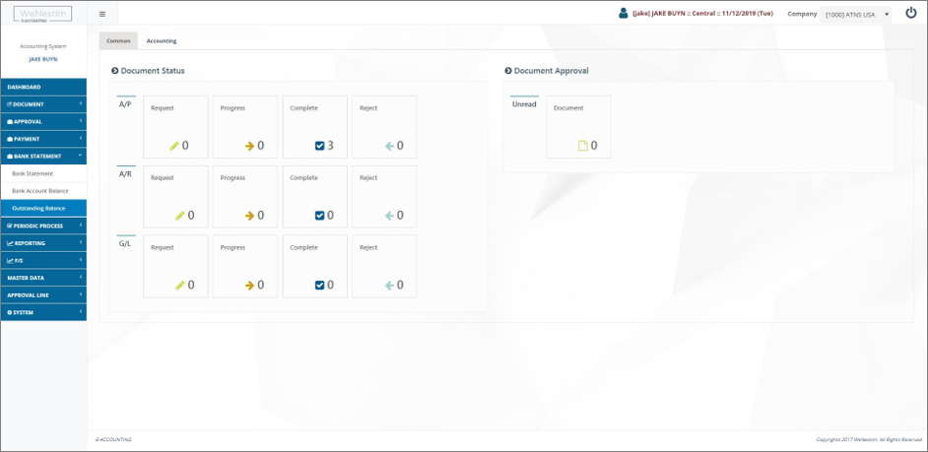The width and height of the screenshot is (928, 452).
Task: Click the G/L Reject arrow icon
Action: pos(389,286)
